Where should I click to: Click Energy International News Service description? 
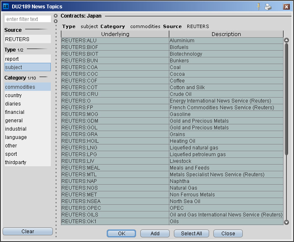click(226, 101)
